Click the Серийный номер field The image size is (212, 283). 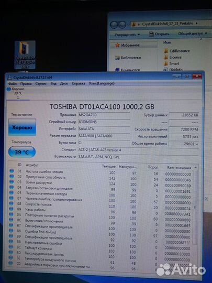pos(104,122)
